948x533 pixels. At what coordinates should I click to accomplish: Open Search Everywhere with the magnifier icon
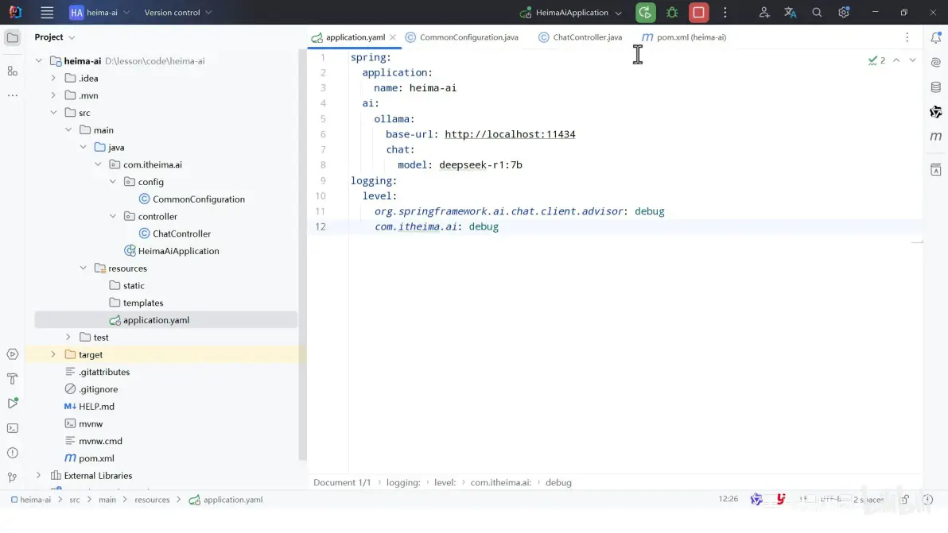pos(817,12)
